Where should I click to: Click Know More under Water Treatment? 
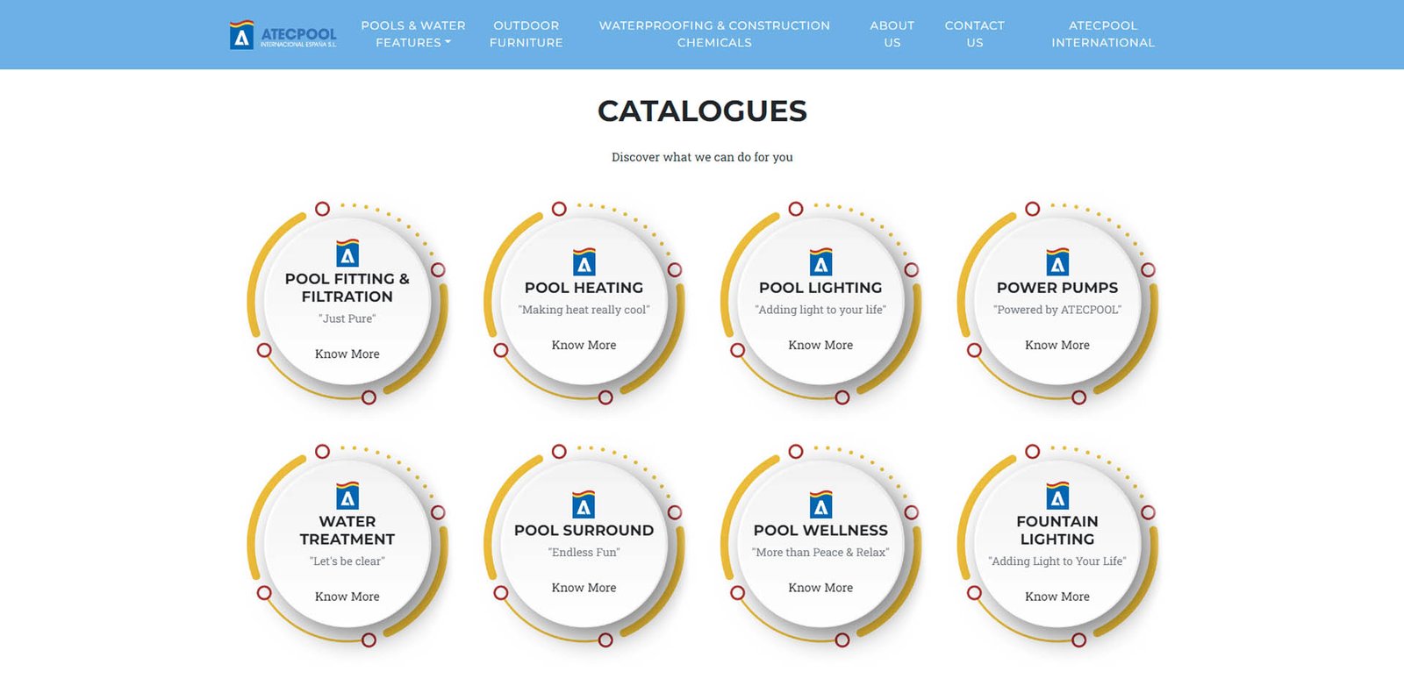click(347, 596)
